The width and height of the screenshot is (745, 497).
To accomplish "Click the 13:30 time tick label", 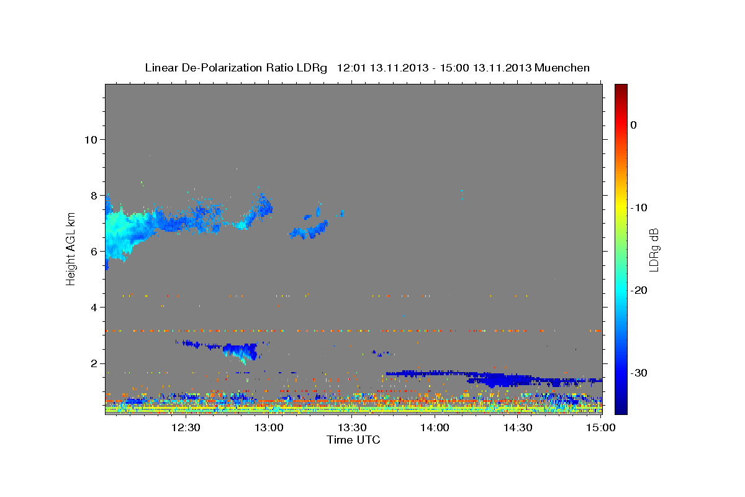I will click(352, 427).
